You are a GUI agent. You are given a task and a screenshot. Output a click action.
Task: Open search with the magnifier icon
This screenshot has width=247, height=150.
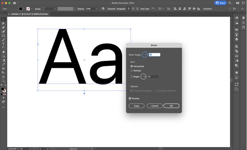point(230,3)
